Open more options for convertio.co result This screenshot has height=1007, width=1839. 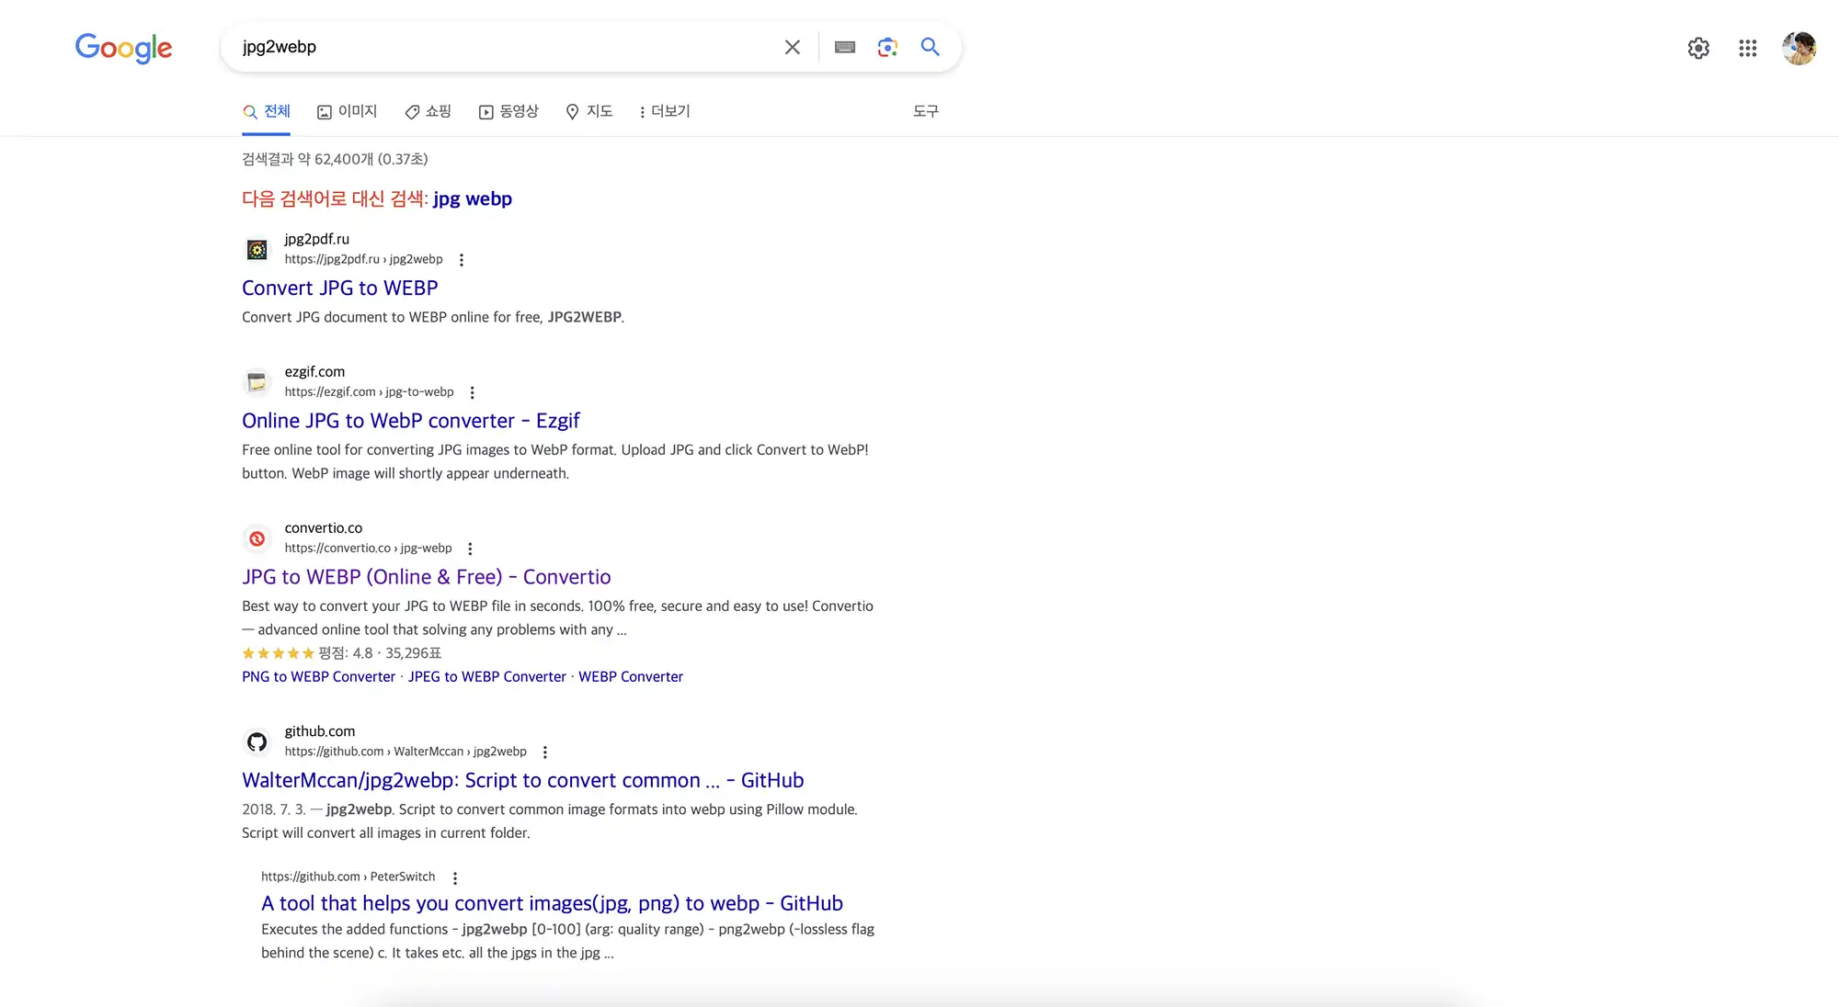point(470,549)
